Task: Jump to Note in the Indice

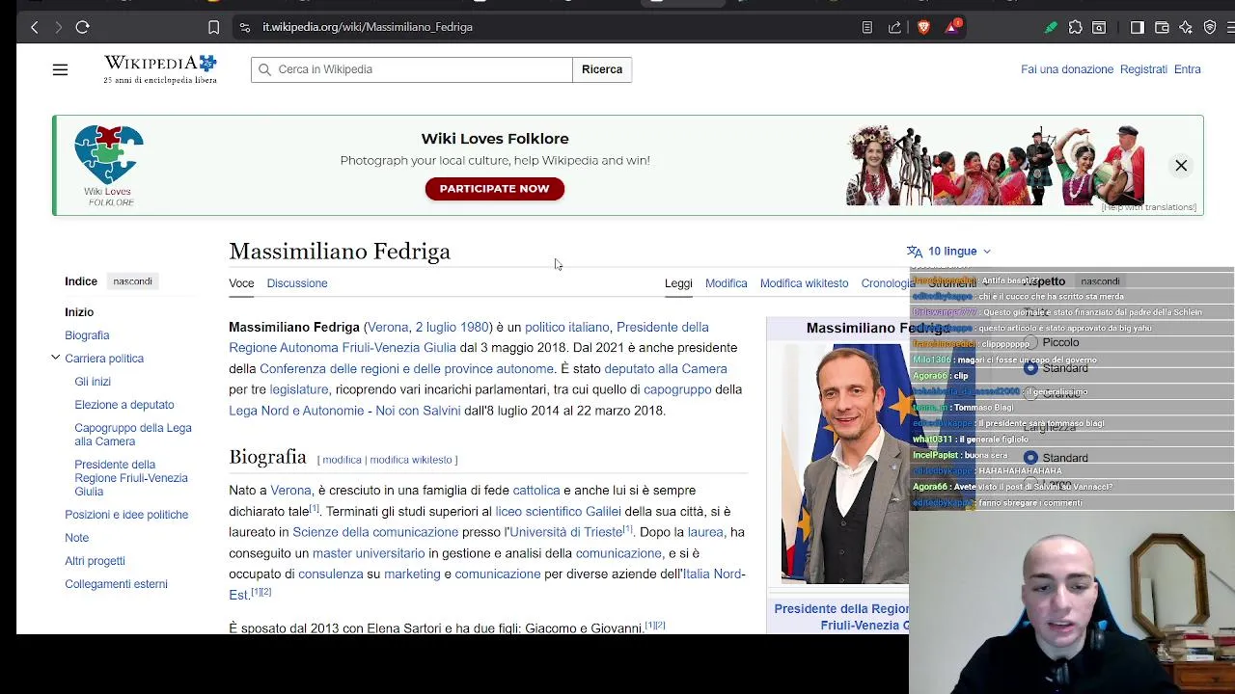Action: pyautogui.click(x=76, y=538)
